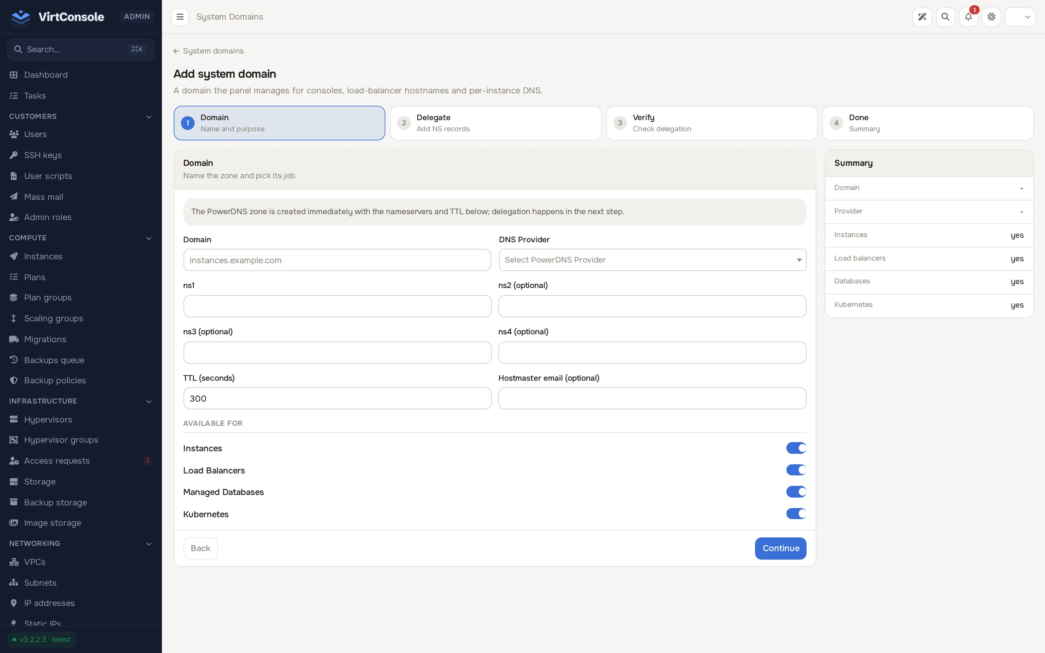Go back via System domains link
This screenshot has height=653, width=1045.
pos(209,51)
